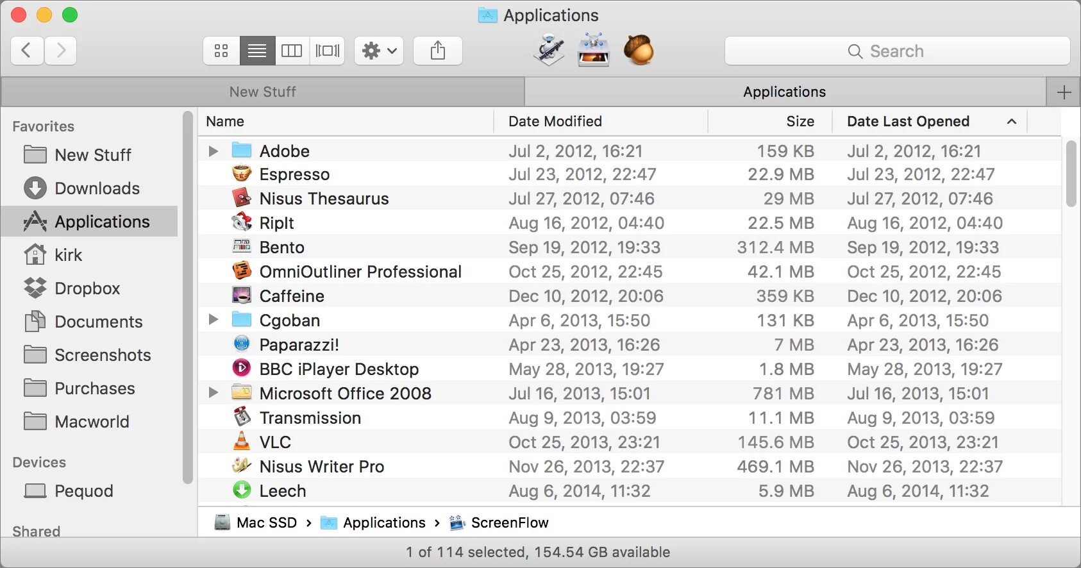Click the Share toolbar button
Screen dimensions: 1081x568
[x=438, y=51]
